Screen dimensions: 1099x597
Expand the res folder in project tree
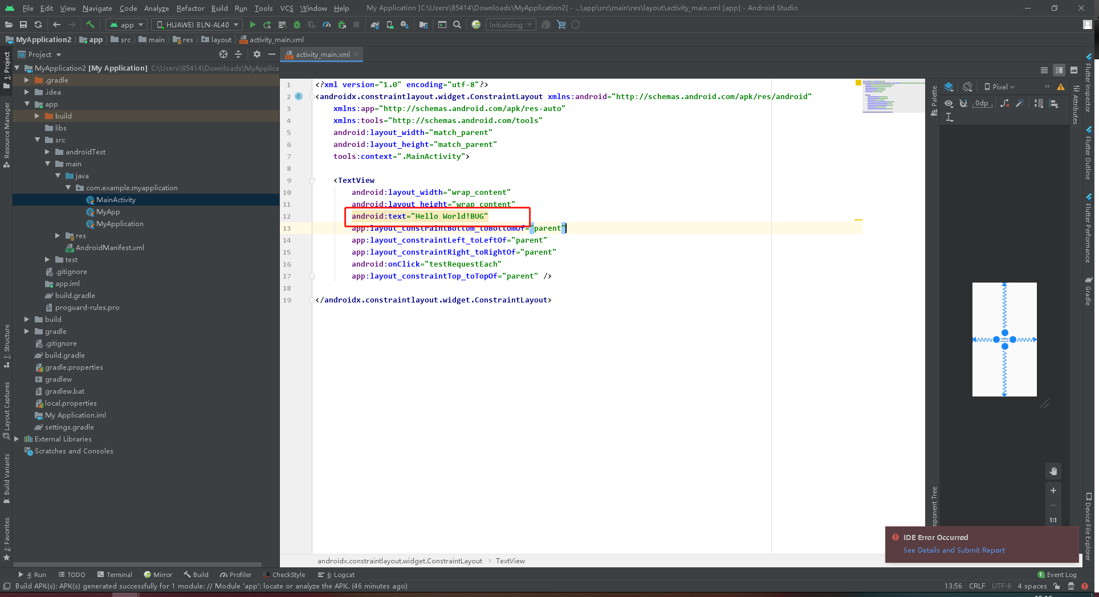[x=58, y=235]
